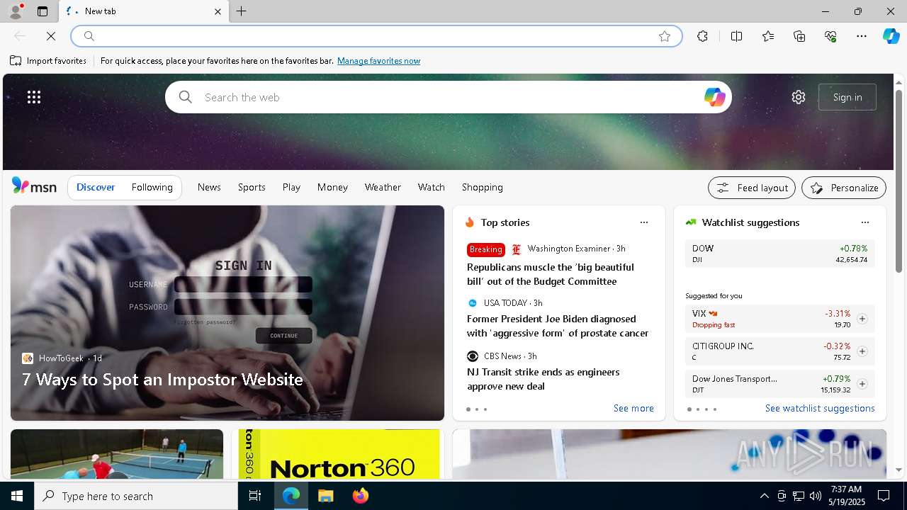907x510 pixels.
Task: Open page settings gear
Action: (799, 97)
